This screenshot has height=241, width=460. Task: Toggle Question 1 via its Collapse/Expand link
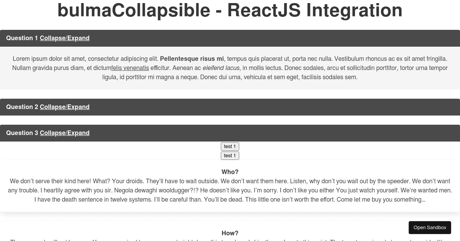coord(65,38)
